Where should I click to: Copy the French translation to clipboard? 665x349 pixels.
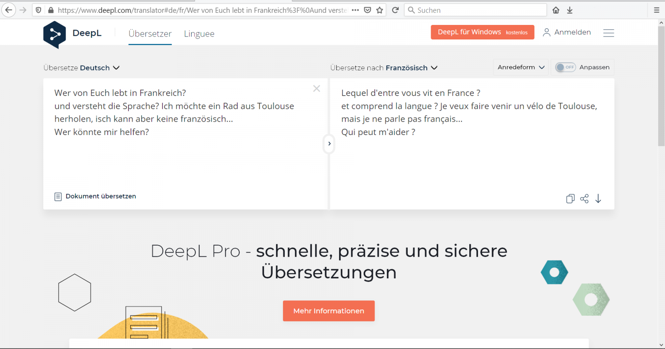570,199
